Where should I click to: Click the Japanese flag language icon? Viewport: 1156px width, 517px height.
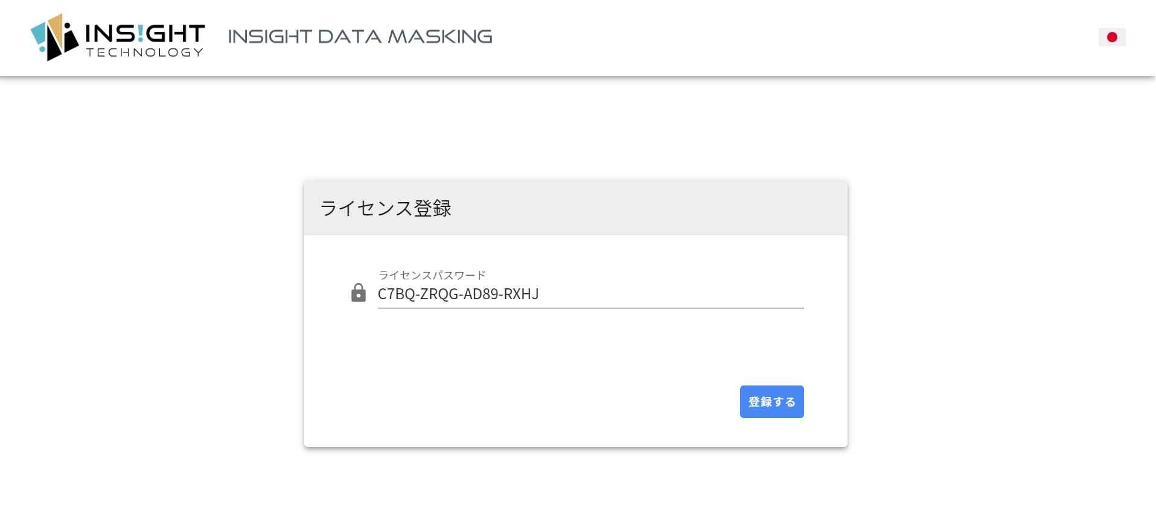[1111, 37]
